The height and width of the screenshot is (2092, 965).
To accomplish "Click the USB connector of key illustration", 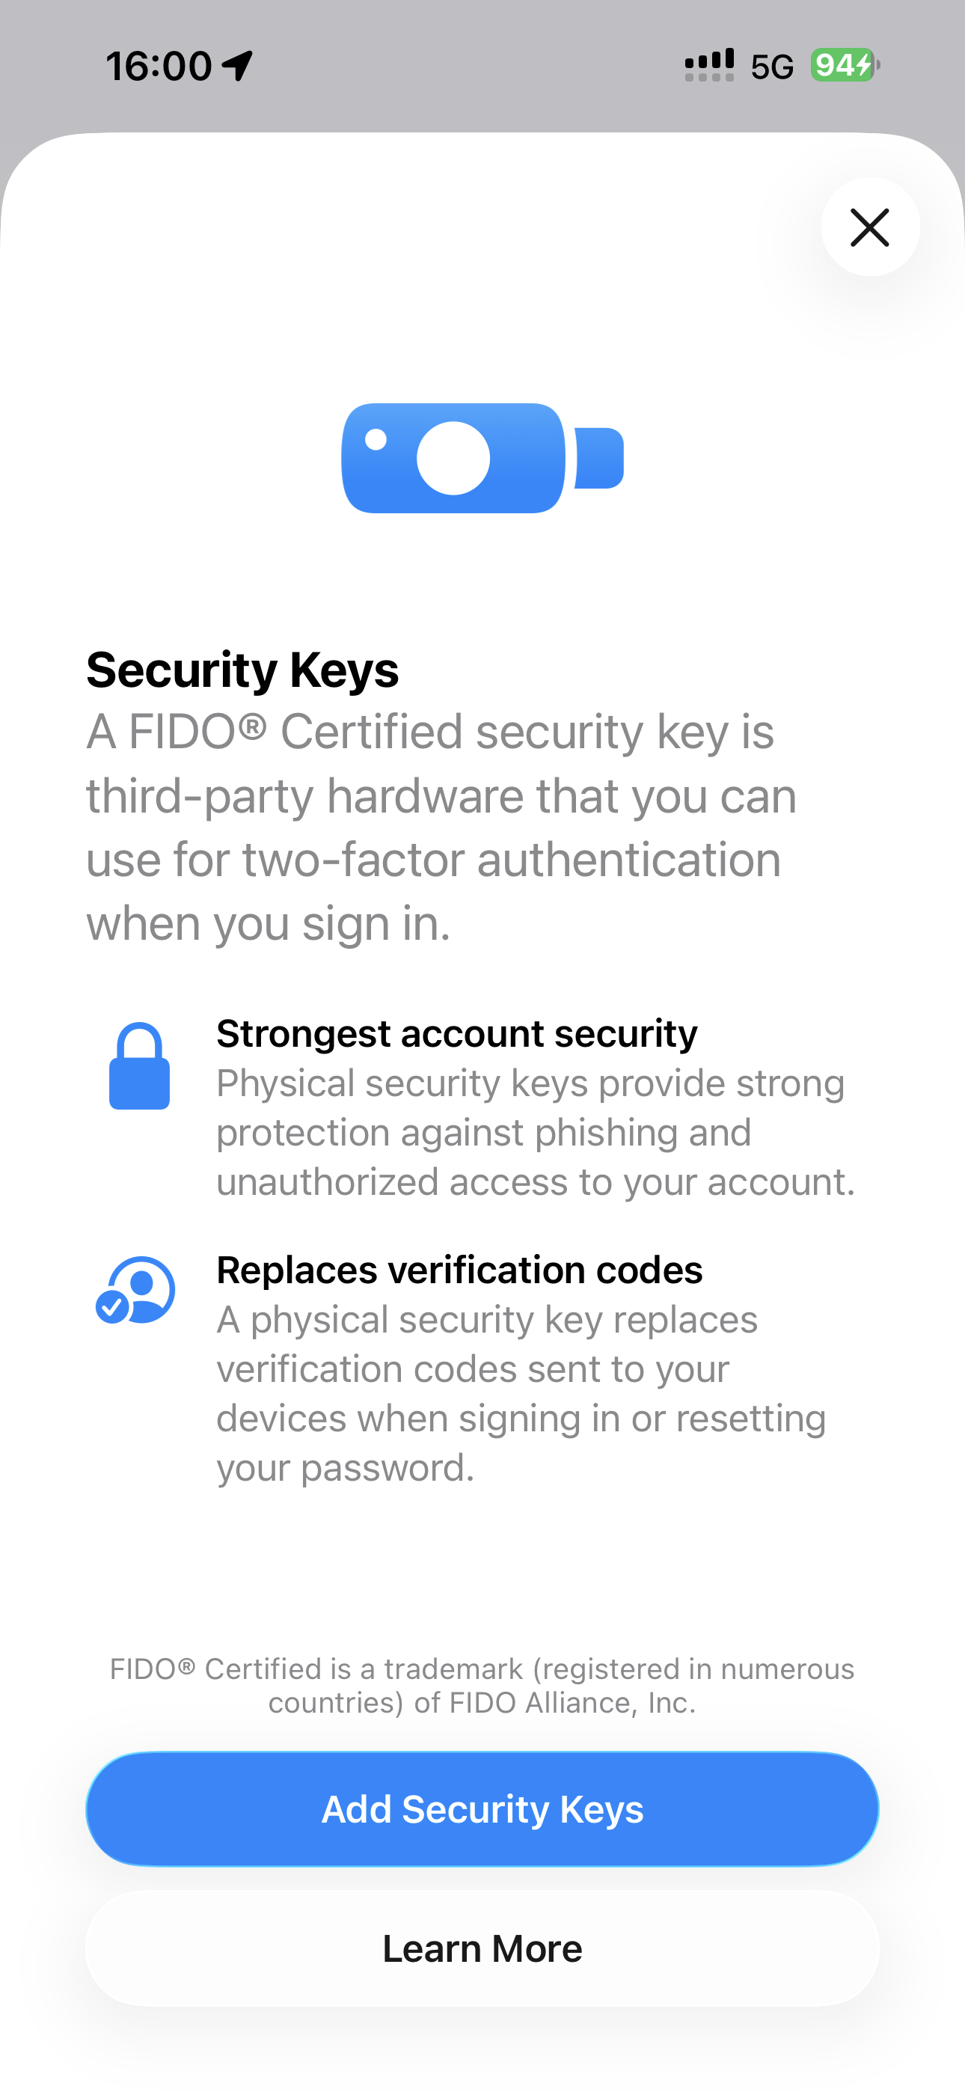I will 599,458.
